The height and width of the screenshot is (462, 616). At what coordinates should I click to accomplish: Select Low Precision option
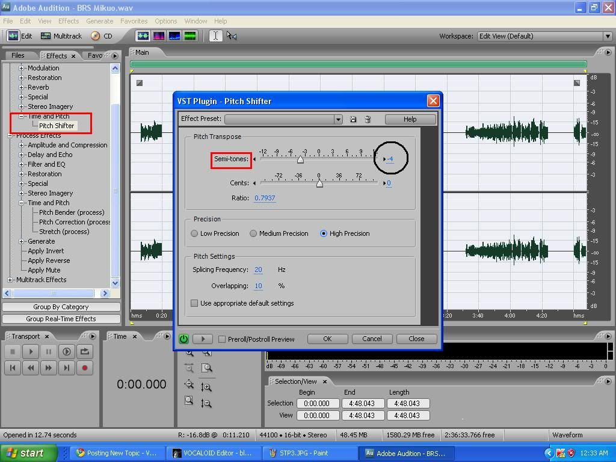pyautogui.click(x=215, y=233)
